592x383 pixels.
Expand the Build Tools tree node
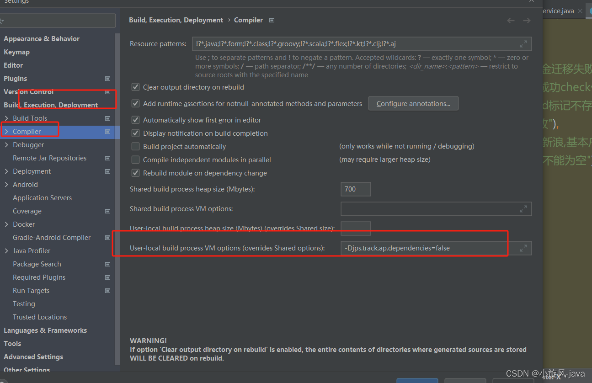point(6,118)
